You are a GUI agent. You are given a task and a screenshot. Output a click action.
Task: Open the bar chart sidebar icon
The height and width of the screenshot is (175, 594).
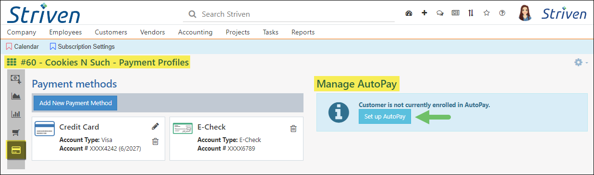(x=16, y=114)
